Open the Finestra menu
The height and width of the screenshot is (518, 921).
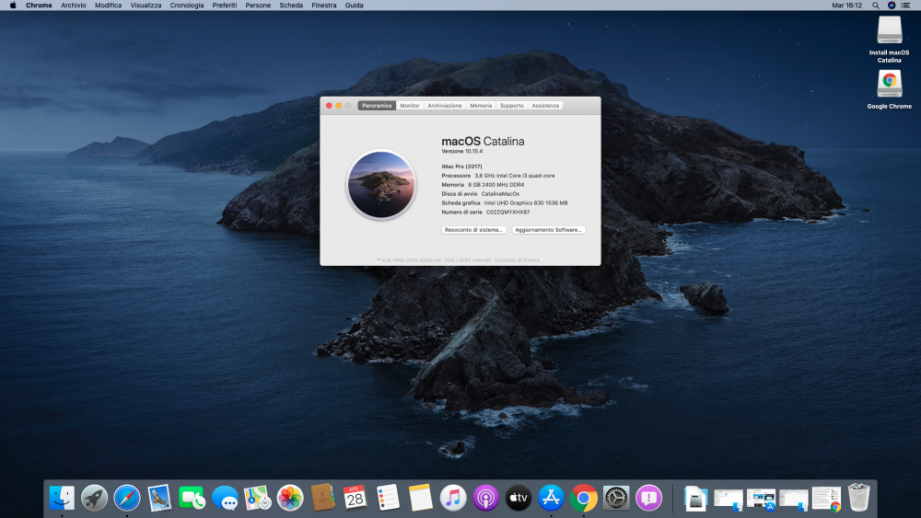coord(323,6)
